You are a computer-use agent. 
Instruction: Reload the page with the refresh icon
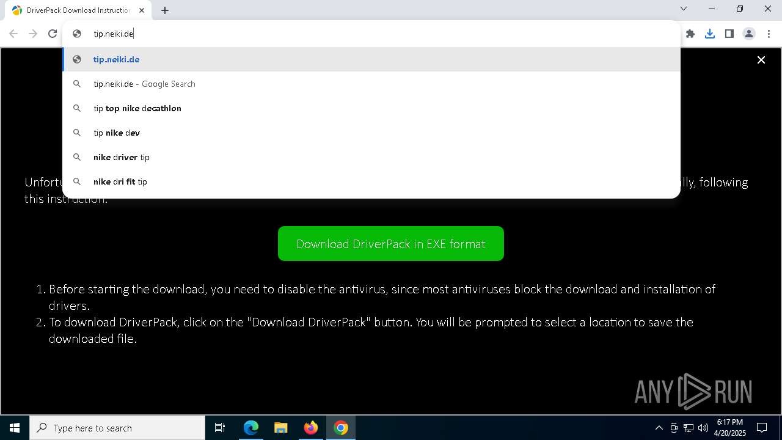(53, 34)
